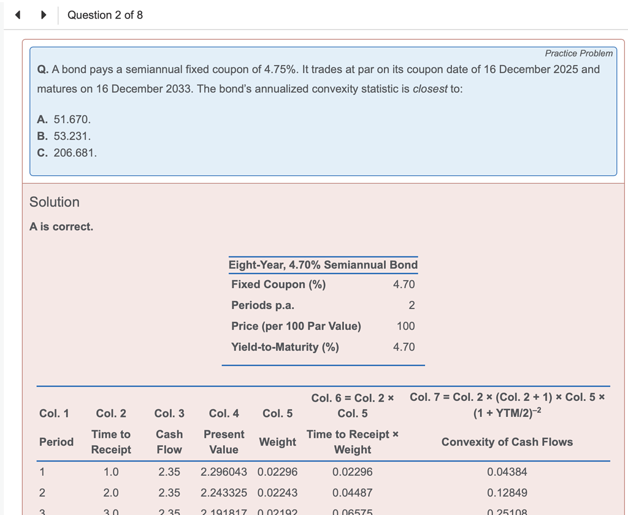Click the 'Practice Problem' label

click(x=578, y=53)
